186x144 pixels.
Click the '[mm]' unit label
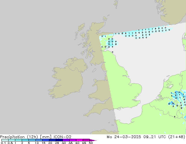[46, 137]
